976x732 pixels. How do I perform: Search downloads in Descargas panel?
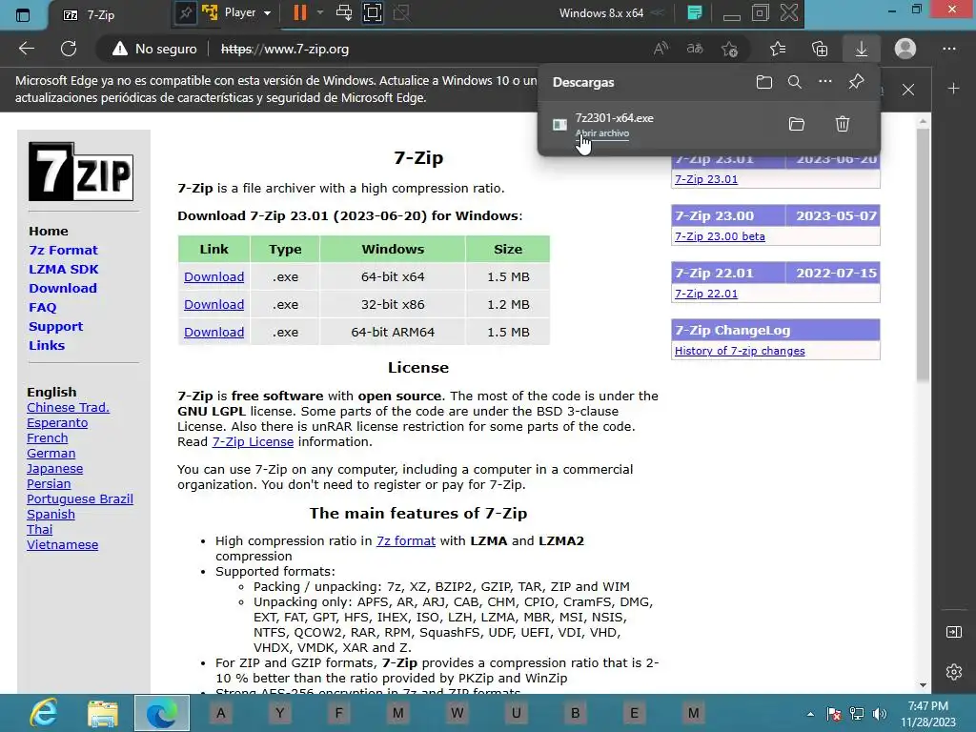pos(795,82)
